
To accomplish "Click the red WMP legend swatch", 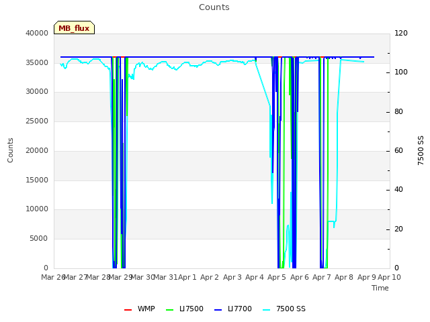I will [x=128, y=310].
